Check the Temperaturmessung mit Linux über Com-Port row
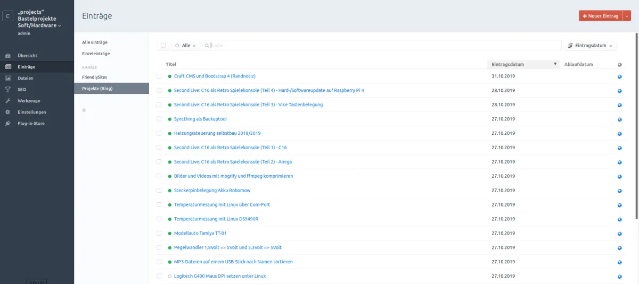This screenshot has width=639, height=284. coord(159,204)
